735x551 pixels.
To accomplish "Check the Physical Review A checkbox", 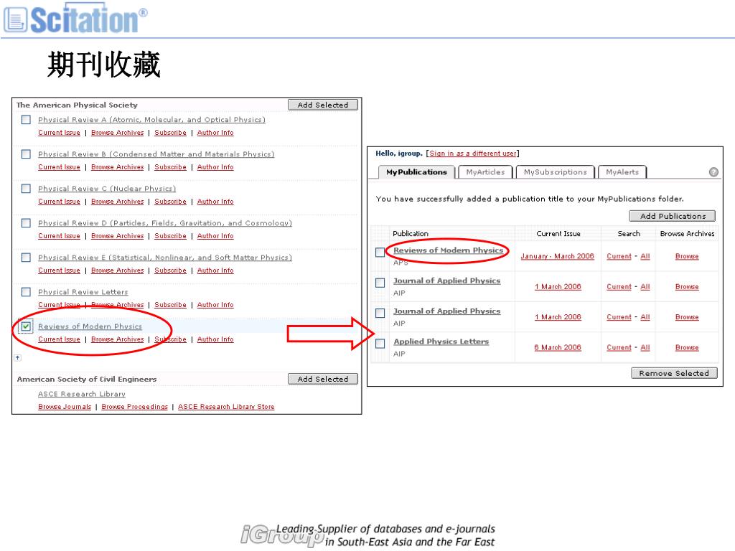I will tap(27, 120).
